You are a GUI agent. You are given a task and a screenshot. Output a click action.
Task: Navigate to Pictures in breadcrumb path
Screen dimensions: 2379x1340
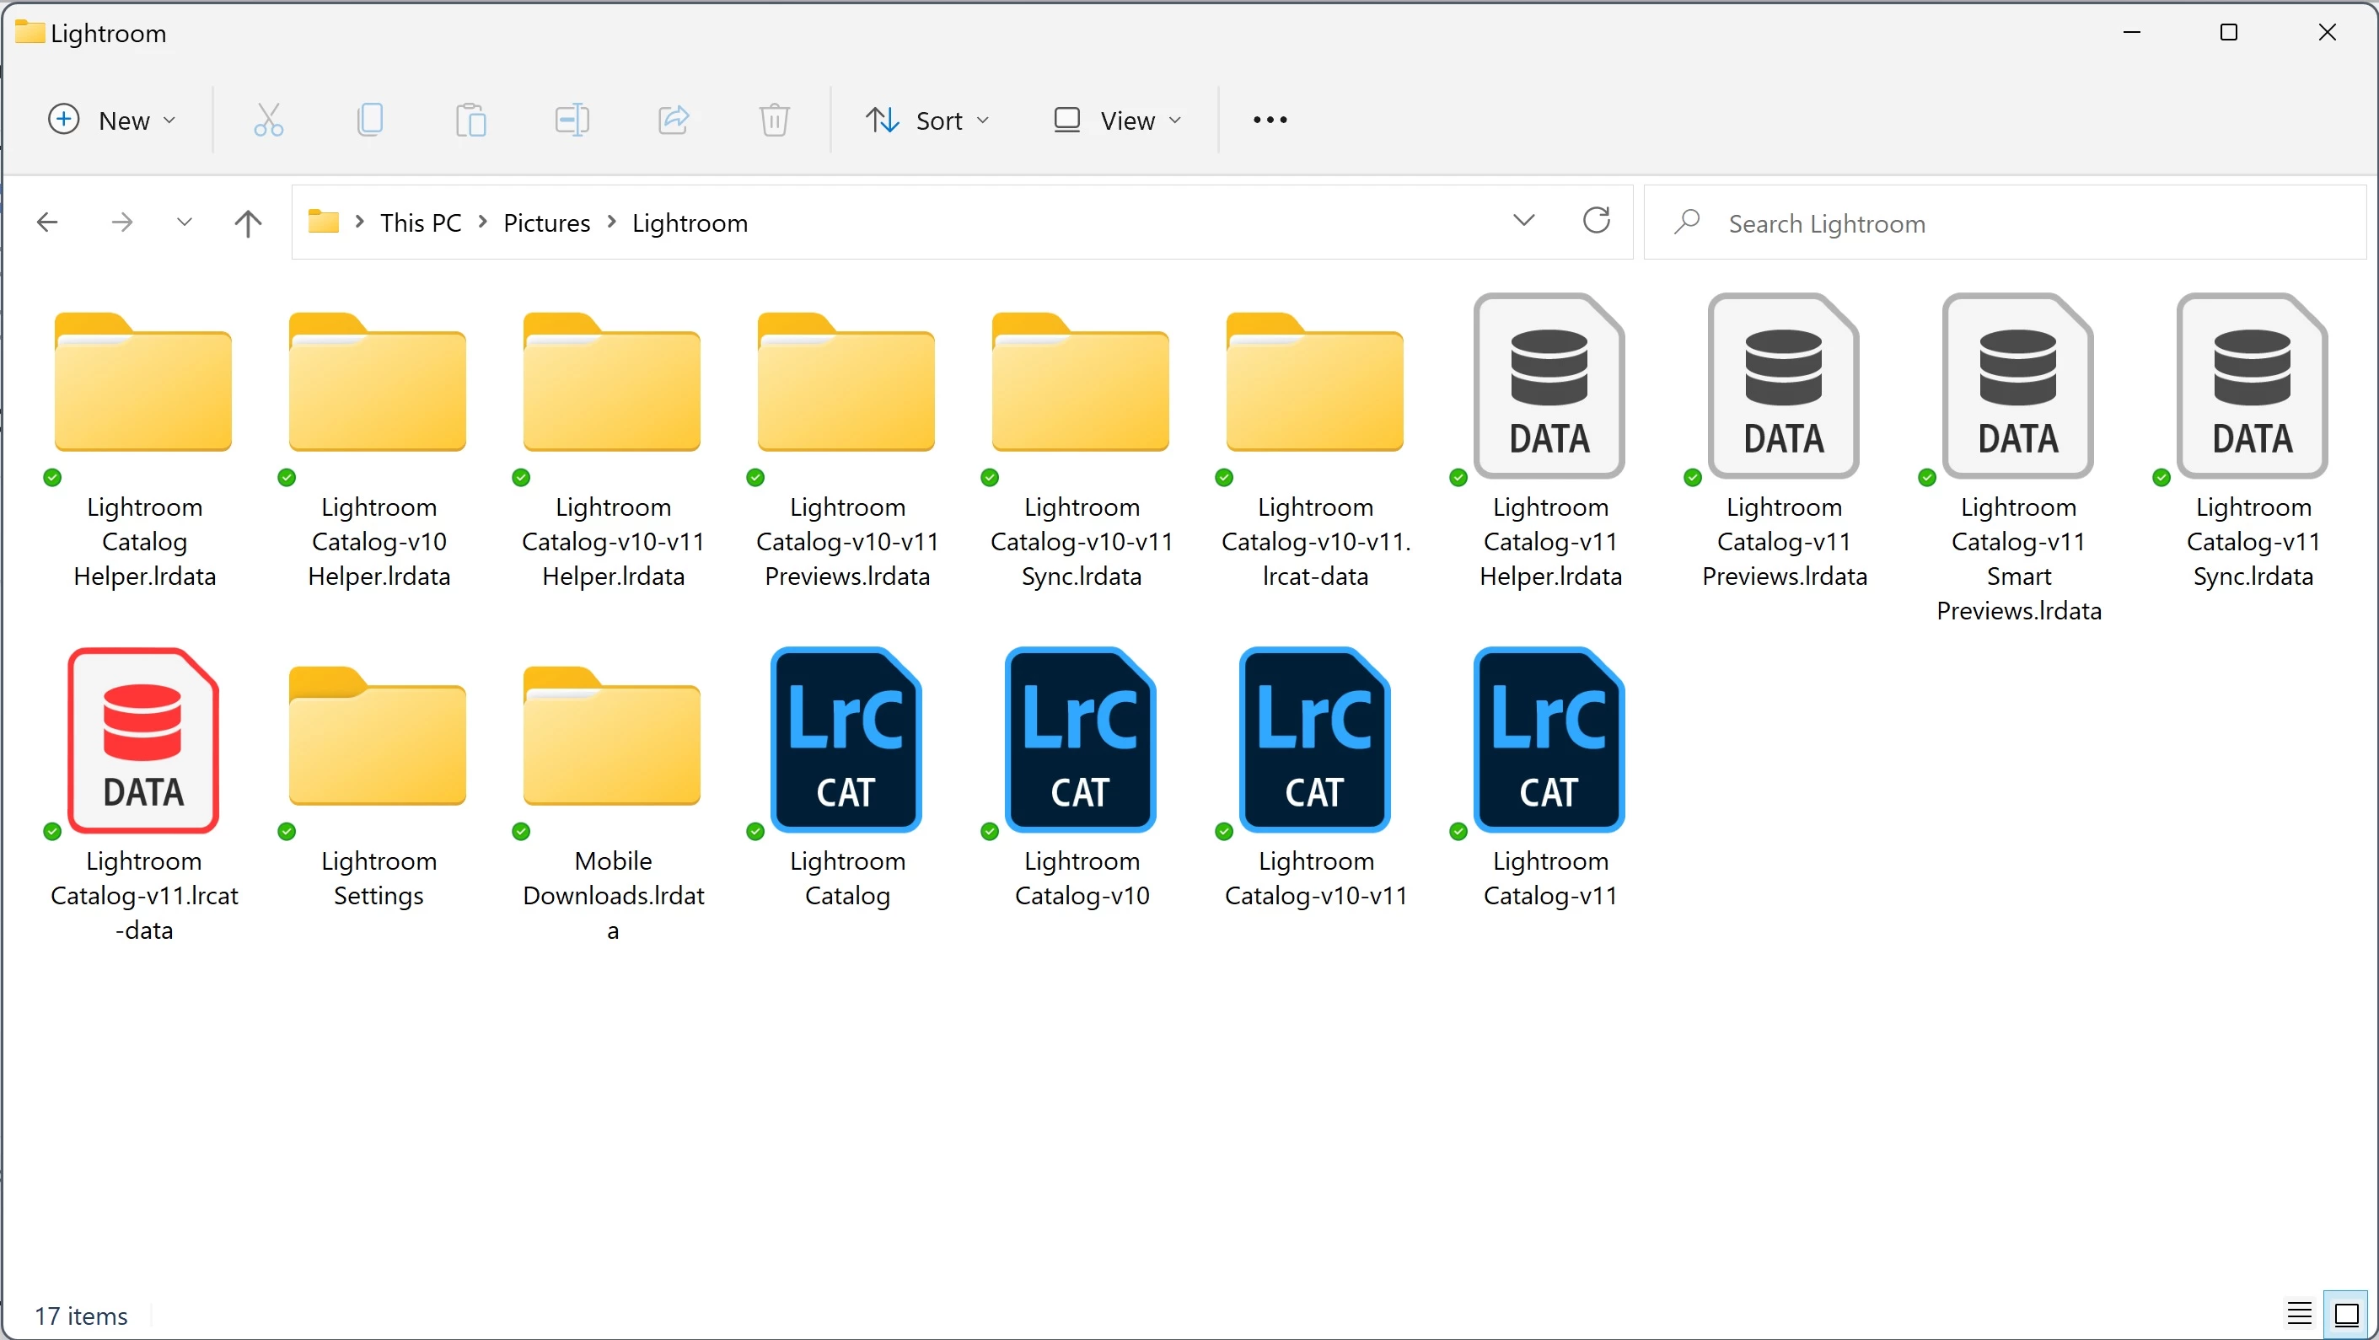(545, 222)
